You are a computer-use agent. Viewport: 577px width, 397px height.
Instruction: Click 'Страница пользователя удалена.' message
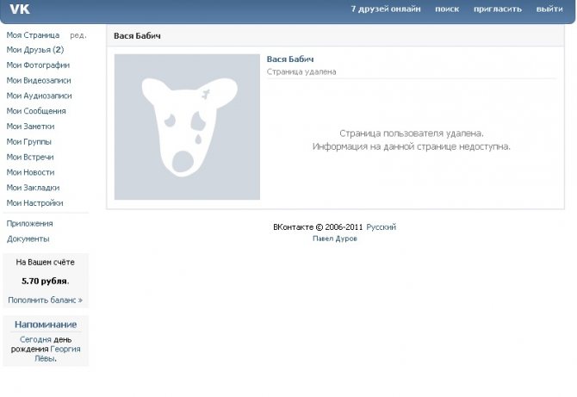[412, 133]
